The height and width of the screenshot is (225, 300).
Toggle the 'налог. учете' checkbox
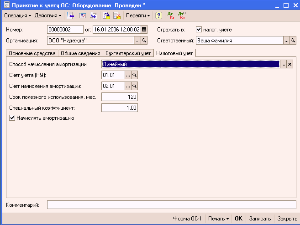(199, 30)
